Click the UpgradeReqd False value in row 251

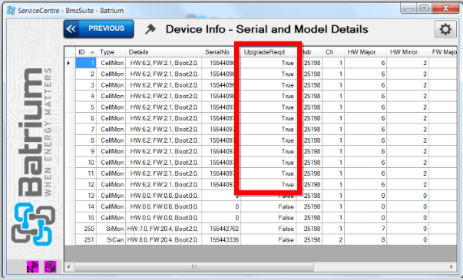pyautogui.click(x=268, y=239)
